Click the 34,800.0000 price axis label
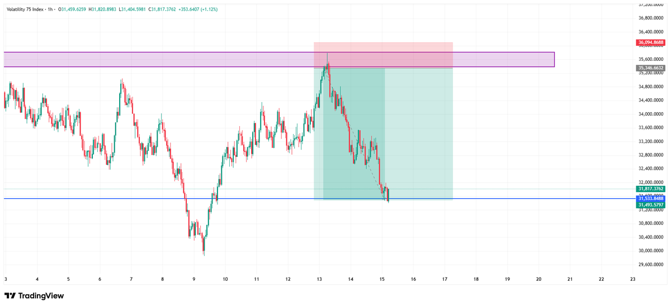 tap(651, 87)
